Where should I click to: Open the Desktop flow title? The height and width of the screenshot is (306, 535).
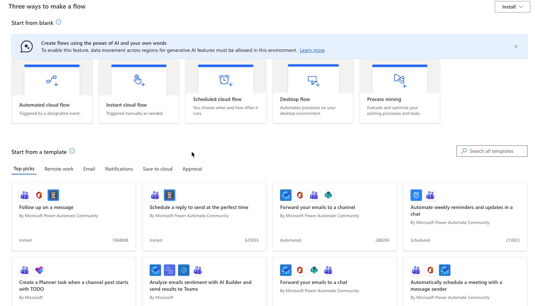(x=295, y=99)
